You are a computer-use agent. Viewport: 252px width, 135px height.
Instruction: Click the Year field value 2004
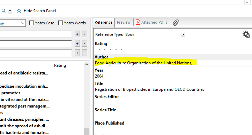click(99, 76)
